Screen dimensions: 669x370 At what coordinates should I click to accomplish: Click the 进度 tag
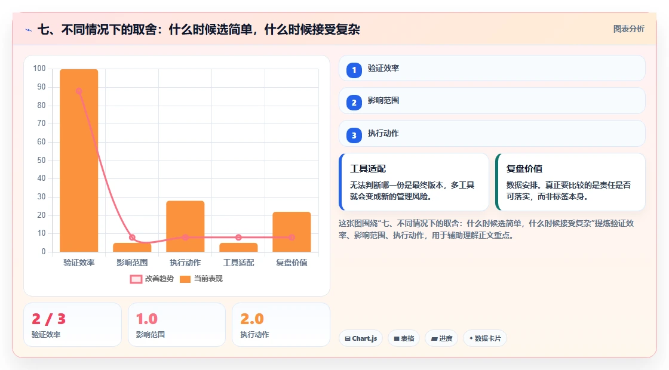(x=441, y=338)
